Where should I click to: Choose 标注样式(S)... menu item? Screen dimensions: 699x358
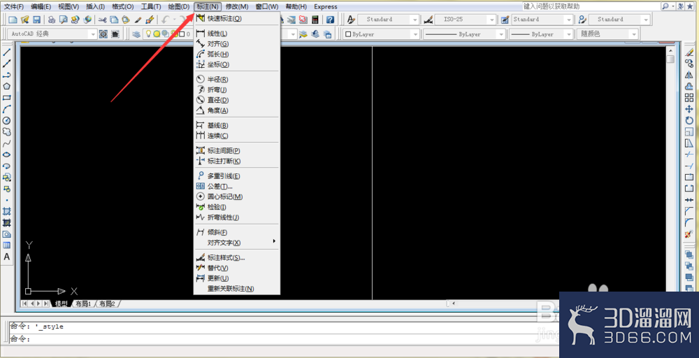[x=237, y=258]
